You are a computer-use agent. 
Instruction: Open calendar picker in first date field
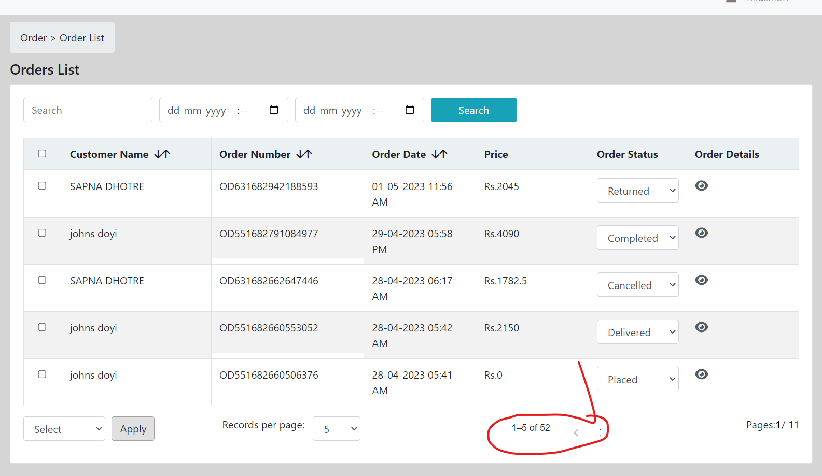[274, 110]
